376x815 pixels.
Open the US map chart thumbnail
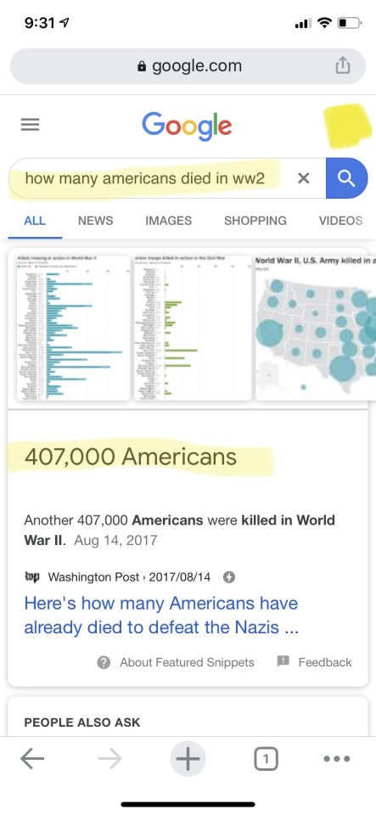tap(316, 328)
